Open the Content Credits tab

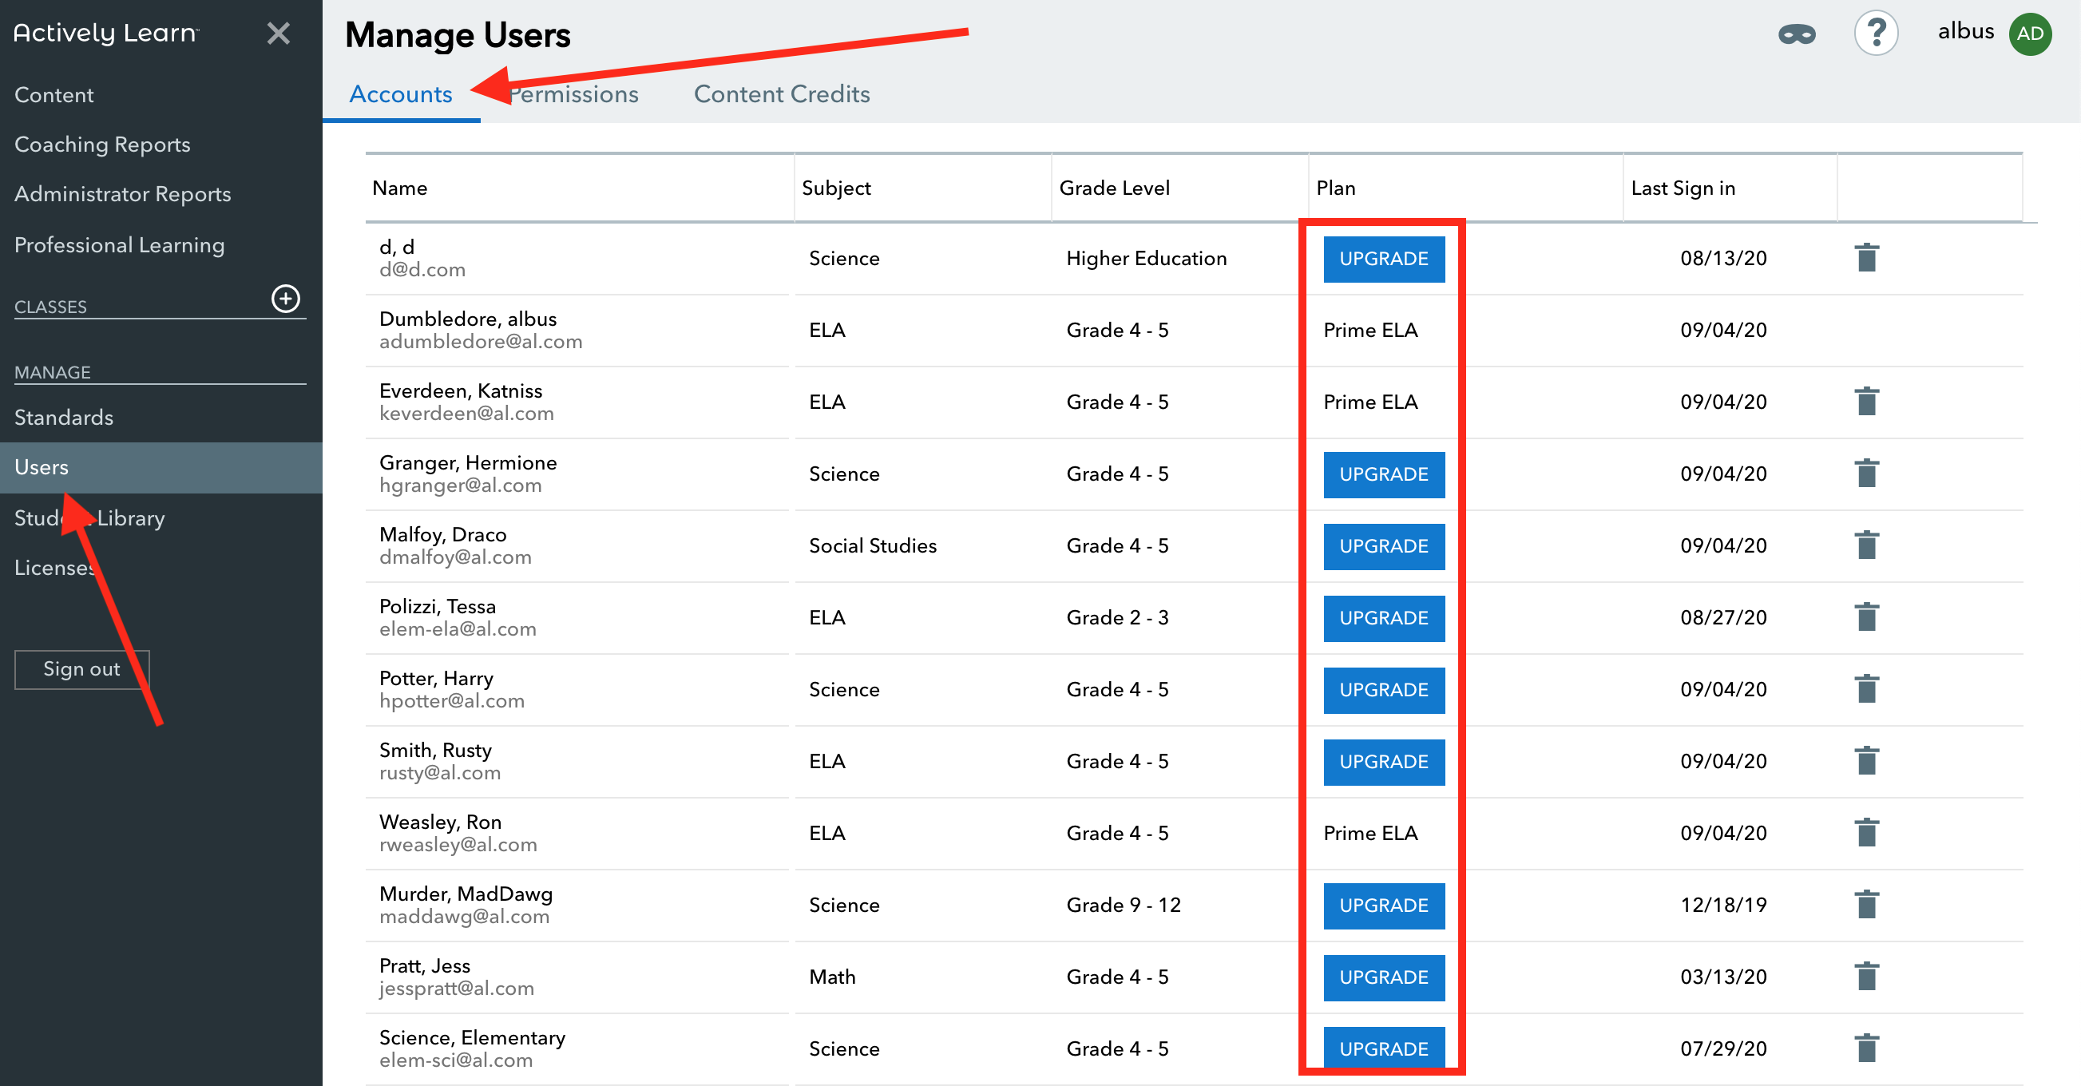(781, 93)
